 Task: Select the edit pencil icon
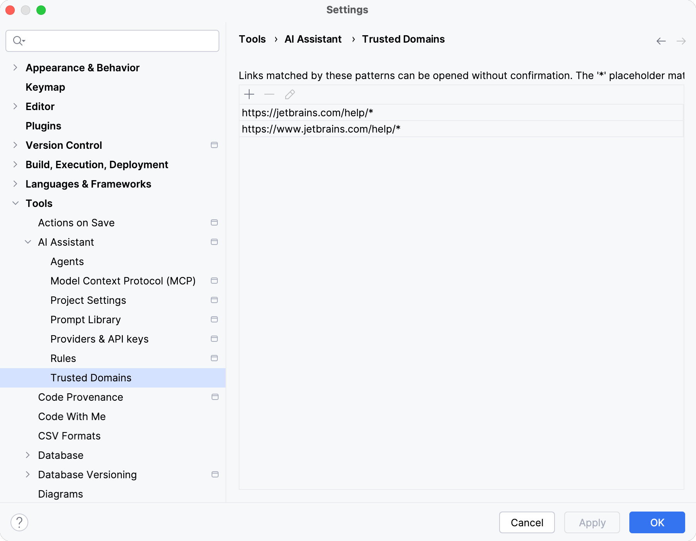tap(289, 94)
